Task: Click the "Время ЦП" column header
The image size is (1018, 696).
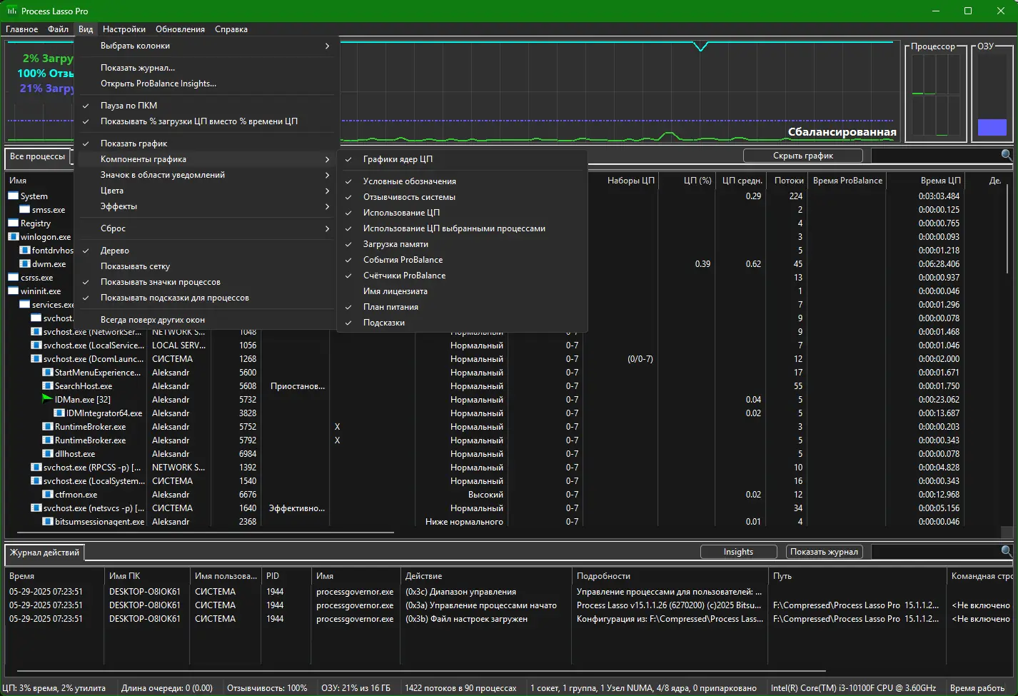Action: tap(940, 181)
